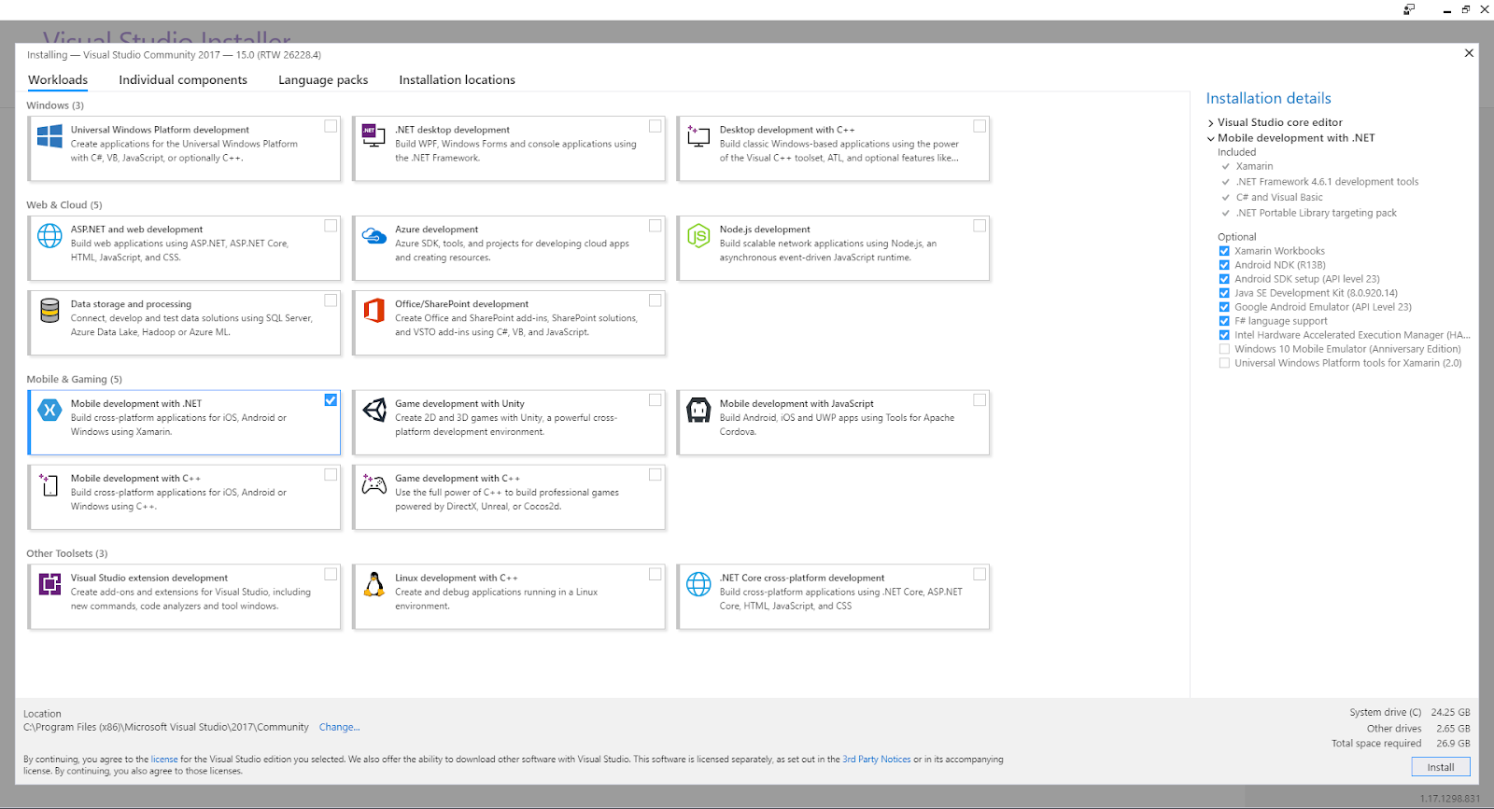
Task: Open the Individual components tab
Action: pos(183,80)
